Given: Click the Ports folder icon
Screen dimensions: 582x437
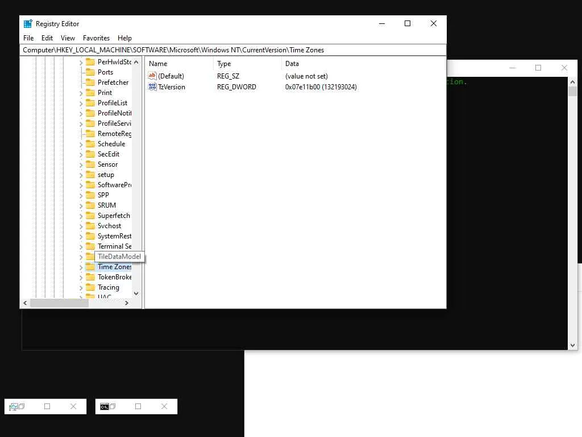Looking at the screenshot, I should [x=90, y=72].
